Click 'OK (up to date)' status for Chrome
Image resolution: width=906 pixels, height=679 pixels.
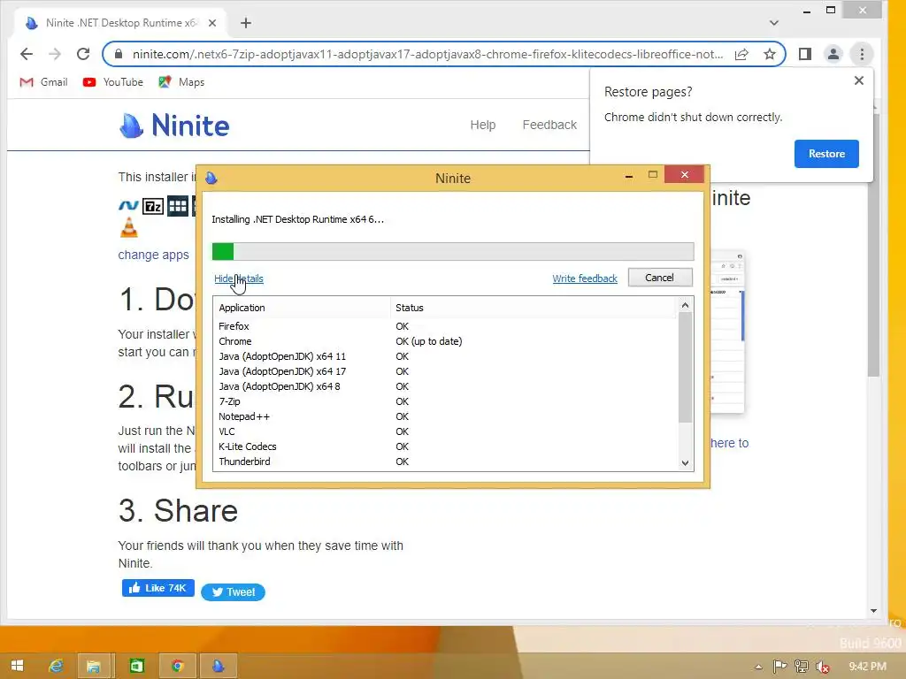click(x=429, y=341)
